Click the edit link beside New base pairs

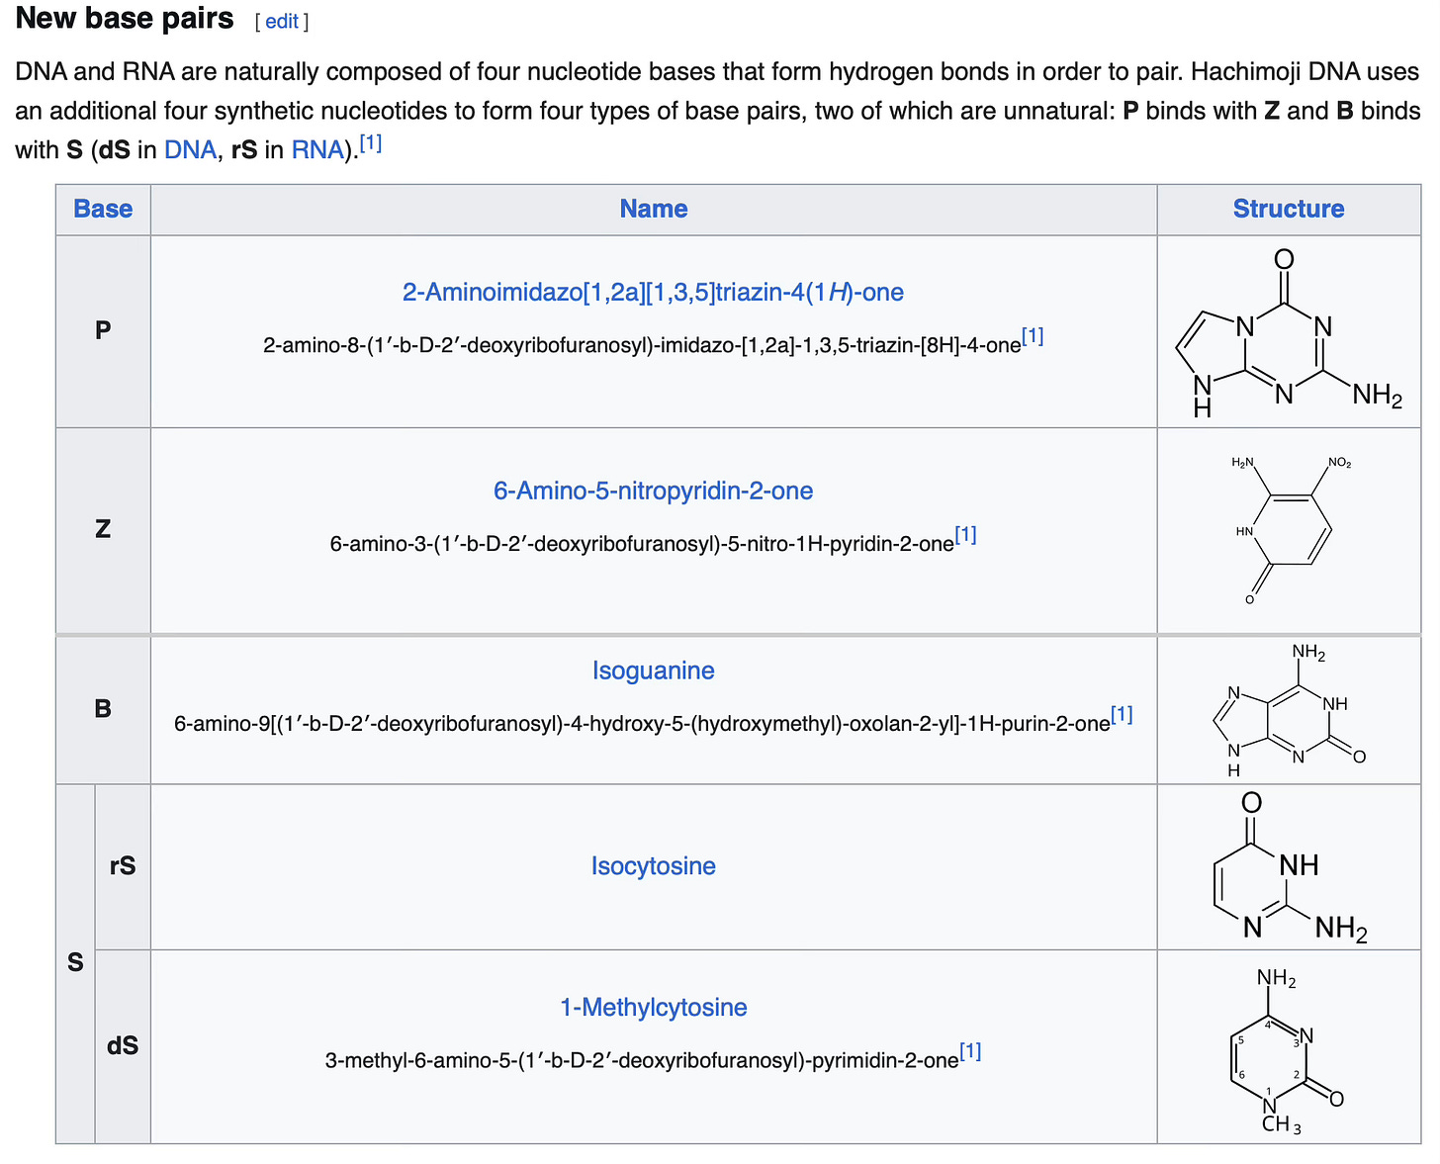[x=281, y=21]
